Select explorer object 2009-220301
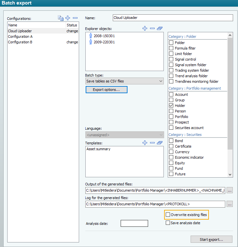This screenshot has height=247, width=238. tap(104, 42)
